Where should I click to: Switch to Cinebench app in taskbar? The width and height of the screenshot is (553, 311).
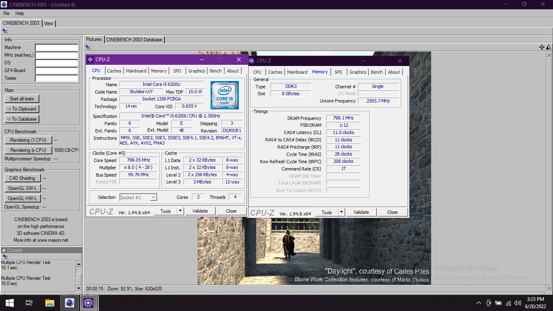click(x=69, y=303)
